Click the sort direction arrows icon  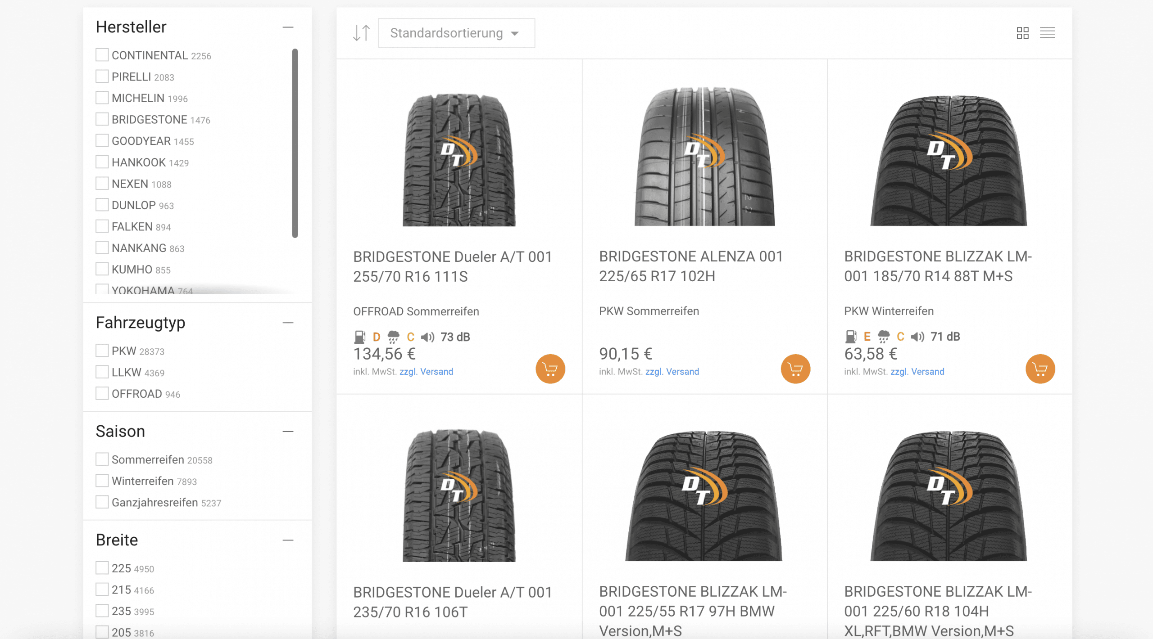pos(361,33)
